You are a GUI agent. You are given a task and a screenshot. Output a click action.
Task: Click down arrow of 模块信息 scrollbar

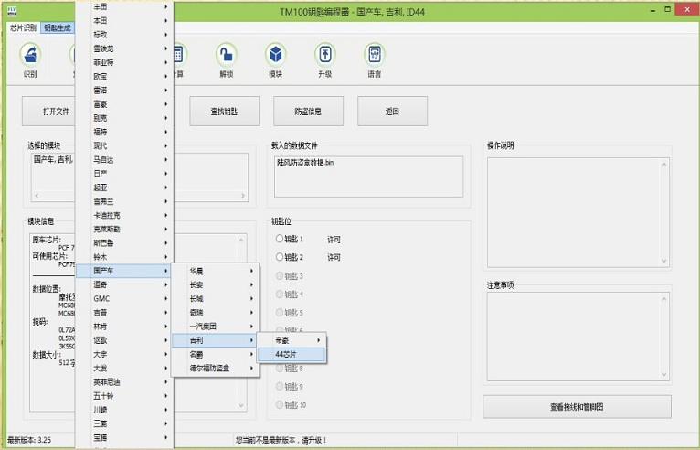[x=241, y=405]
